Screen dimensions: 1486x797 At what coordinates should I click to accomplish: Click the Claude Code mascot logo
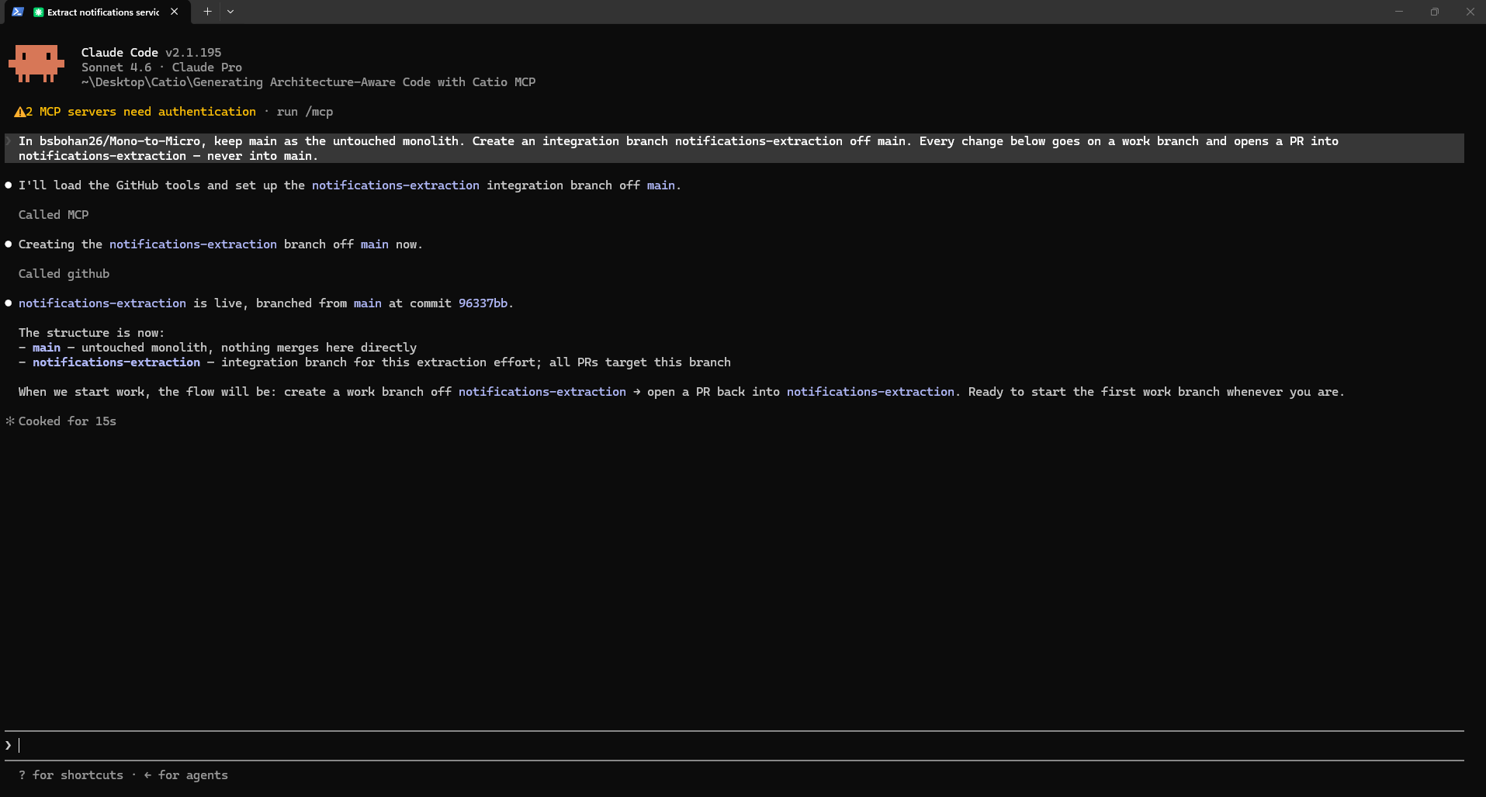(36, 64)
